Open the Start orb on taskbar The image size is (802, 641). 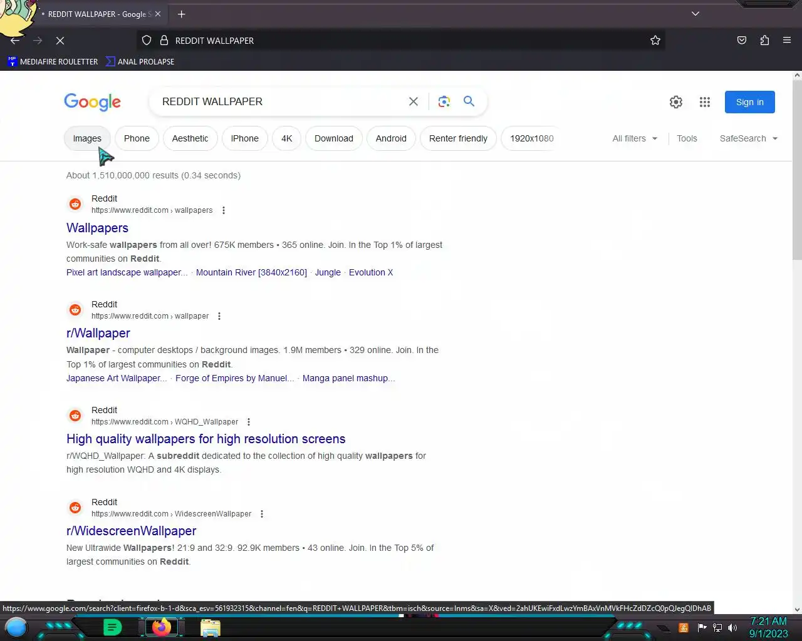click(16, 627)
